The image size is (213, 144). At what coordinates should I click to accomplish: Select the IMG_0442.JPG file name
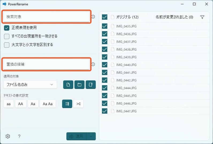click(126, 80)
